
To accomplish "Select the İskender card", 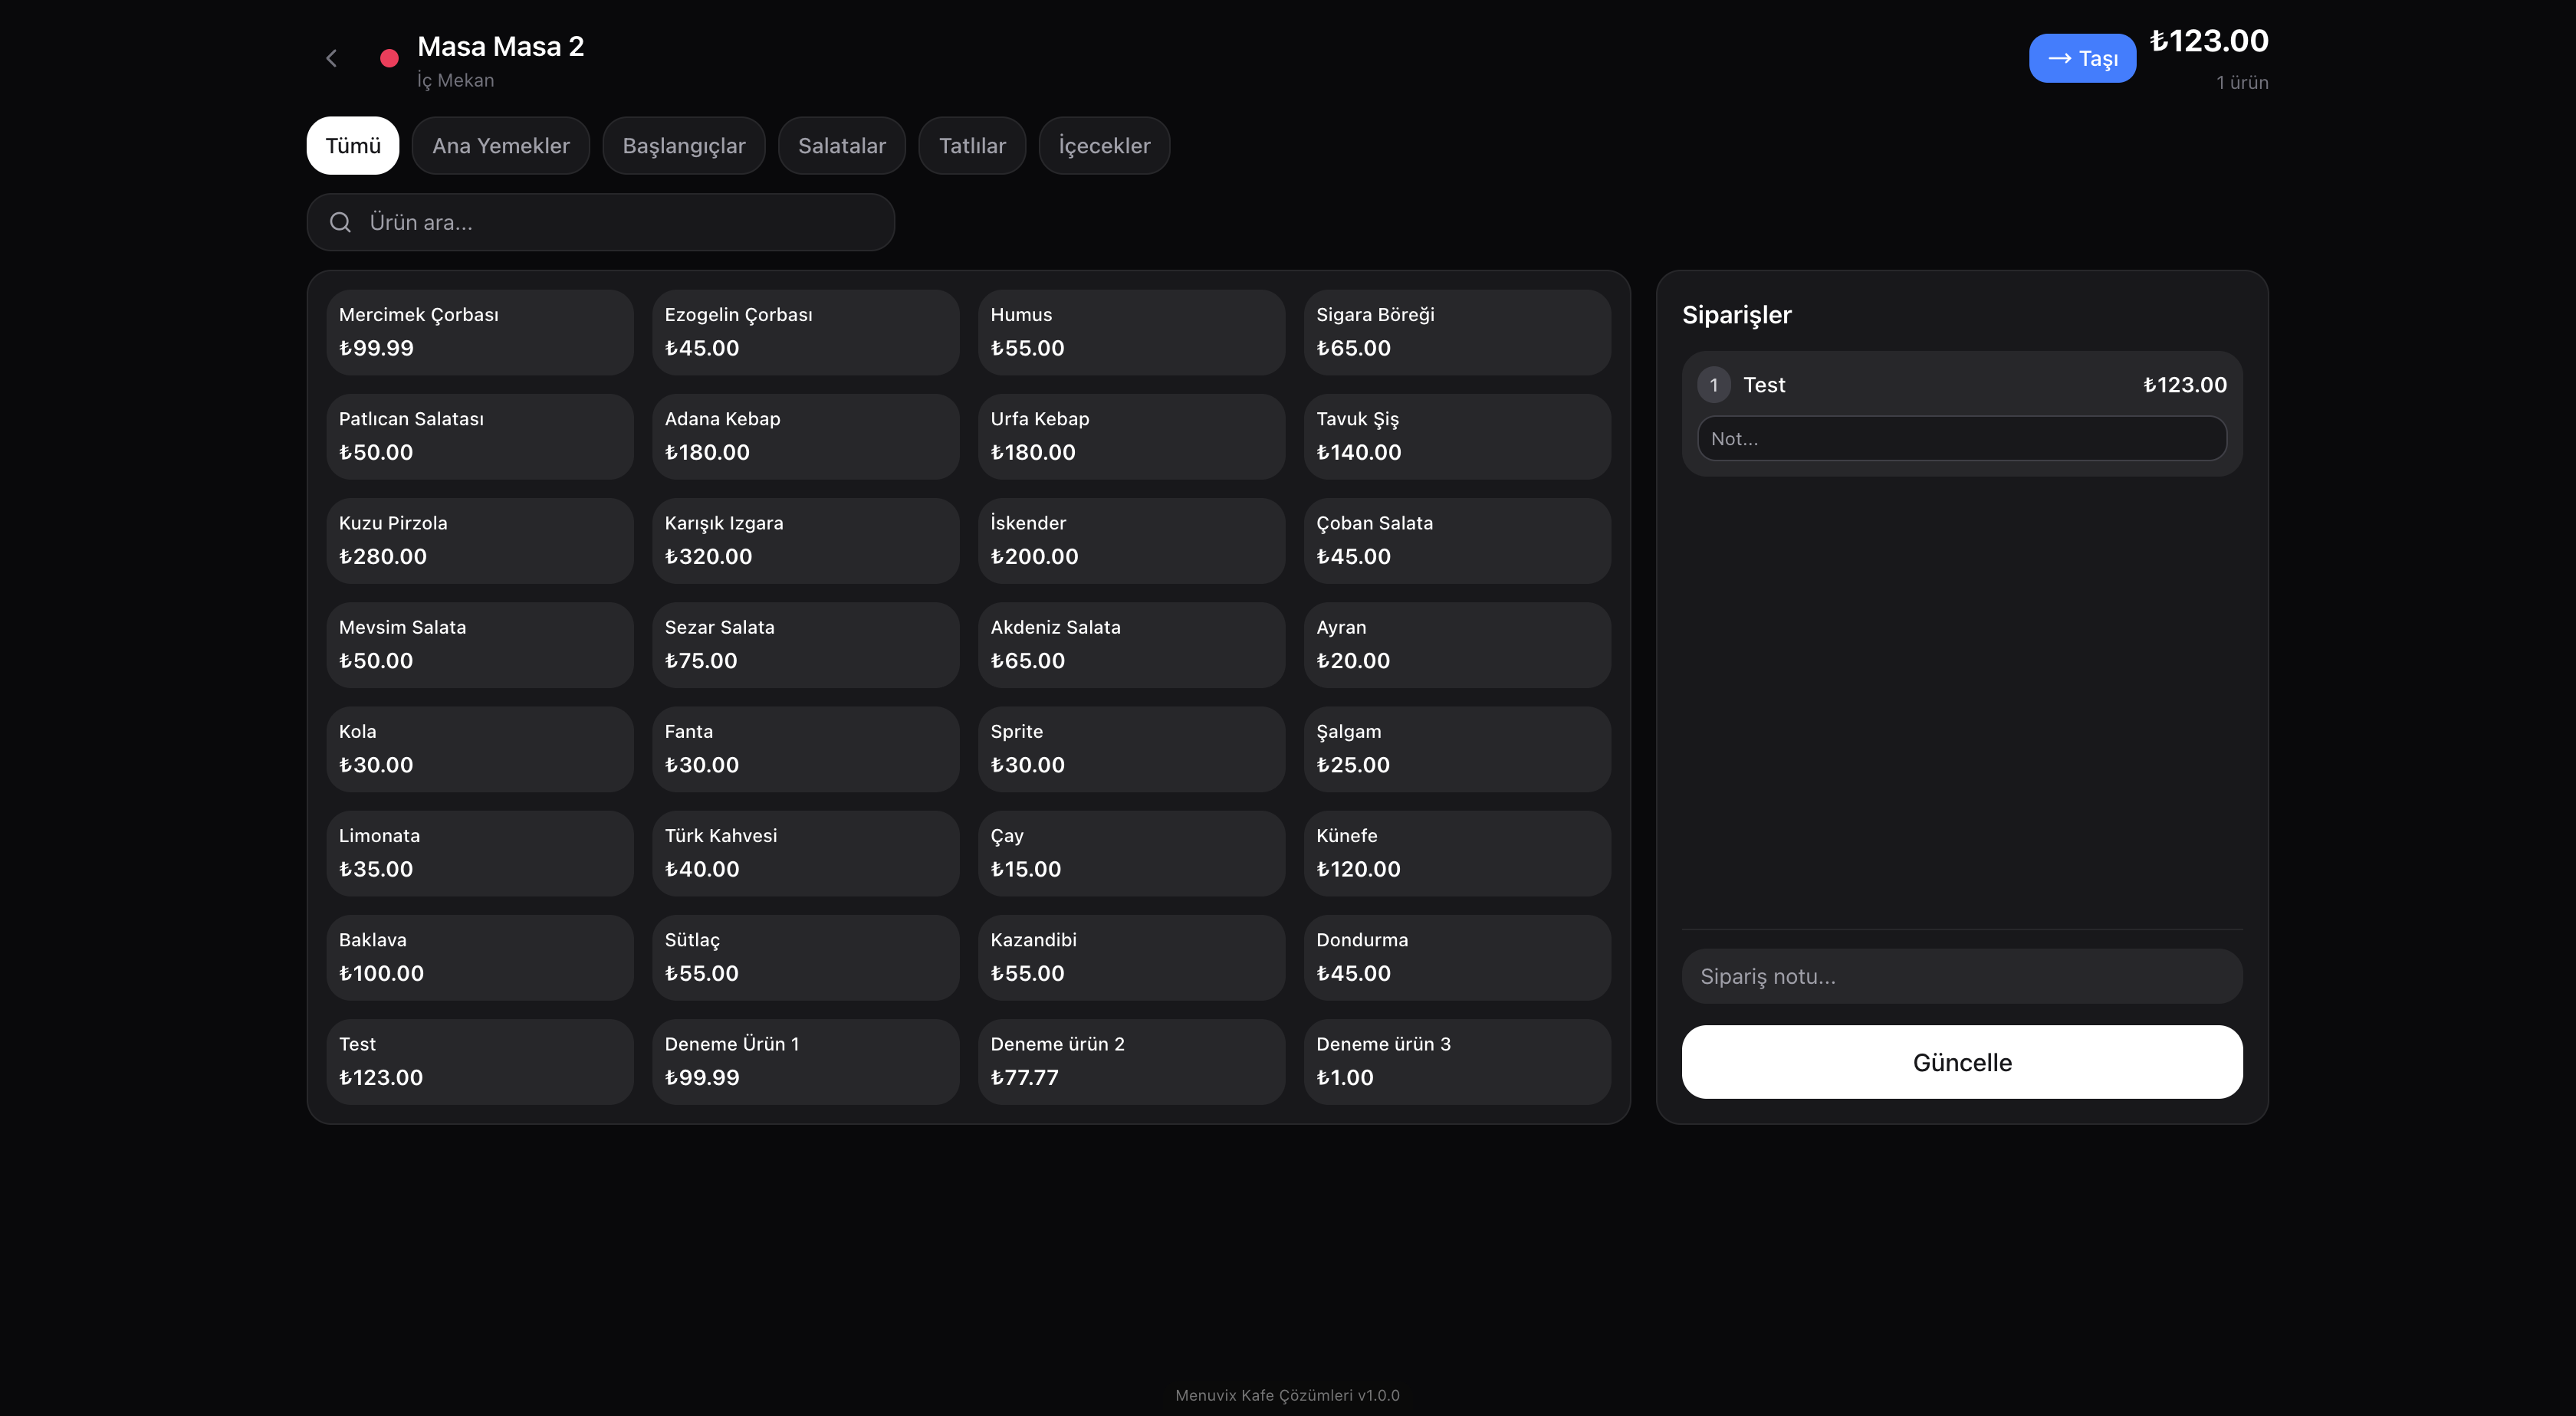I will (x=1131, y=541).
